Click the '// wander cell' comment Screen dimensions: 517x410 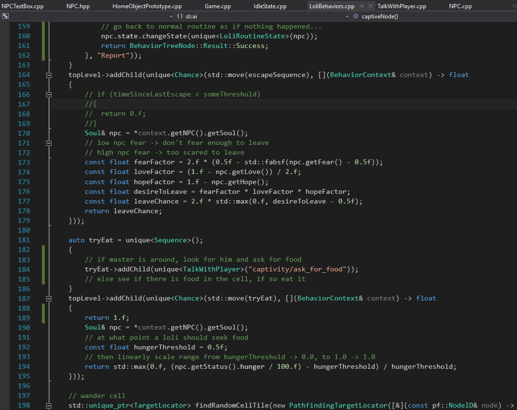pyautogui.click(x=97, y=396)
